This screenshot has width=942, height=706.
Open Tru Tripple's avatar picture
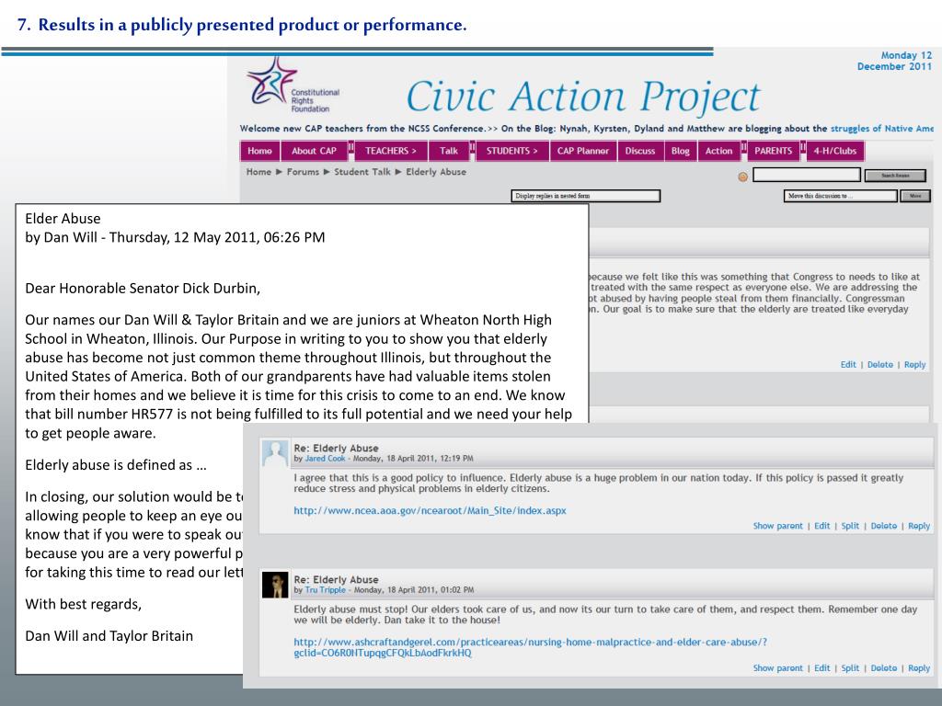pyautogui.click(x=275, y=585)
